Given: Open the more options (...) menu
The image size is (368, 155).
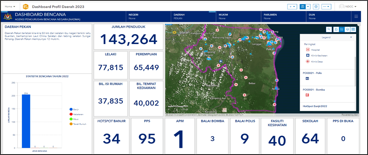Looking at the screenshot, I should point(326,7).
